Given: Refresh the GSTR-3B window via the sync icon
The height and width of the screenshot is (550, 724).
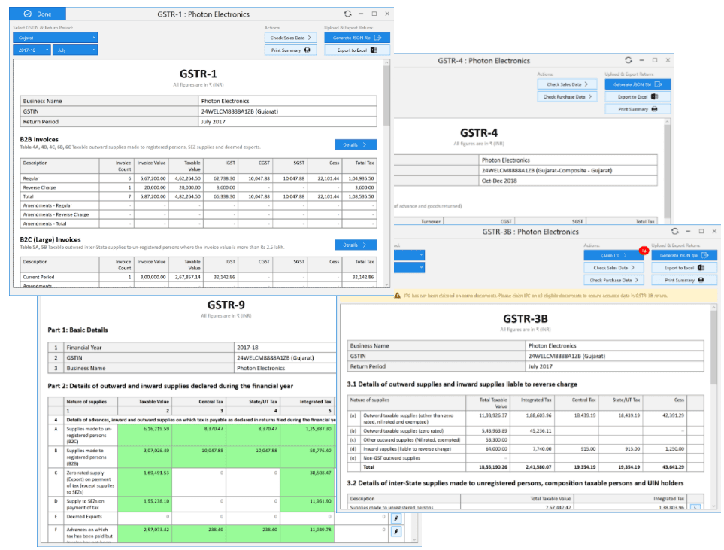Looking at the screenshot, I should pos(675,231).
